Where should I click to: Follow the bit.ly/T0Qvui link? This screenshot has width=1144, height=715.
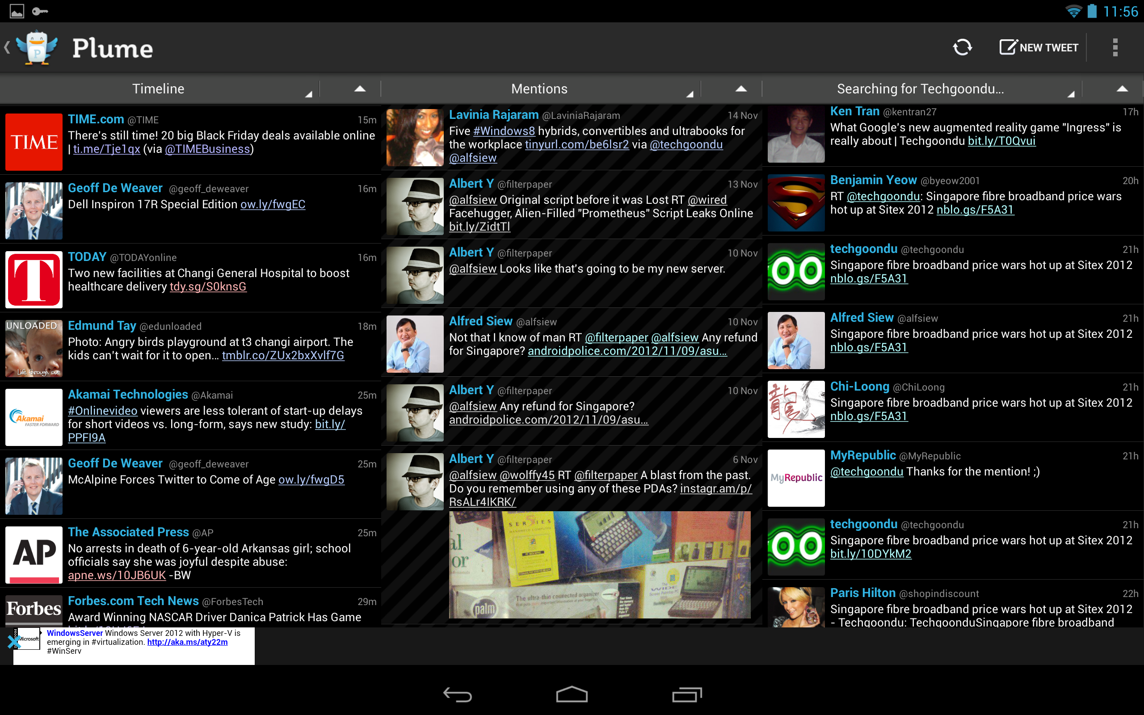coord(1002,141)
